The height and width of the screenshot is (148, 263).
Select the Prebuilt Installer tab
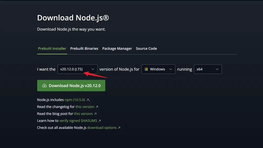pos(52,49)
